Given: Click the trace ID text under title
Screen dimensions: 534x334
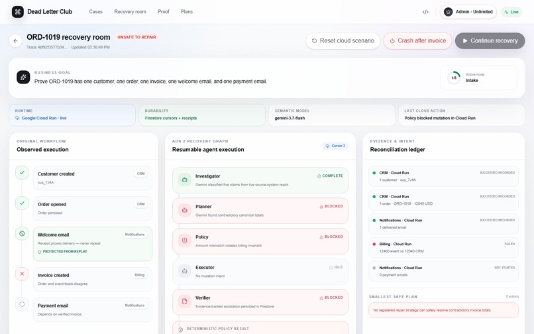Looking at the screenshot, I should (x=47, y=47).
